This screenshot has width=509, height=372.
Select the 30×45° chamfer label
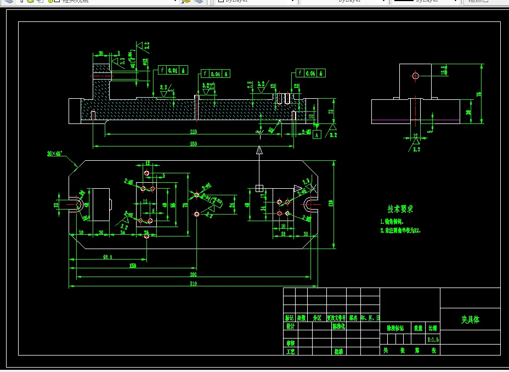[54, 154]
